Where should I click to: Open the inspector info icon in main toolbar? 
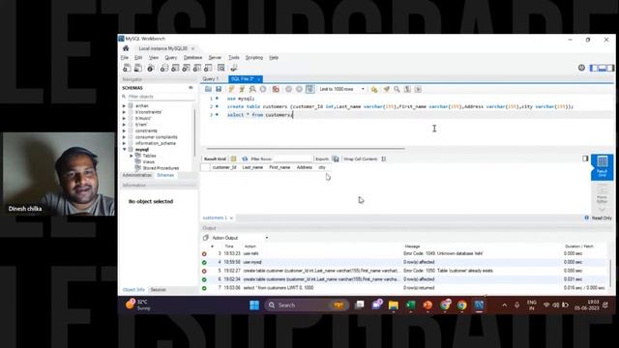pyautogui.click(x=151, y=69)
